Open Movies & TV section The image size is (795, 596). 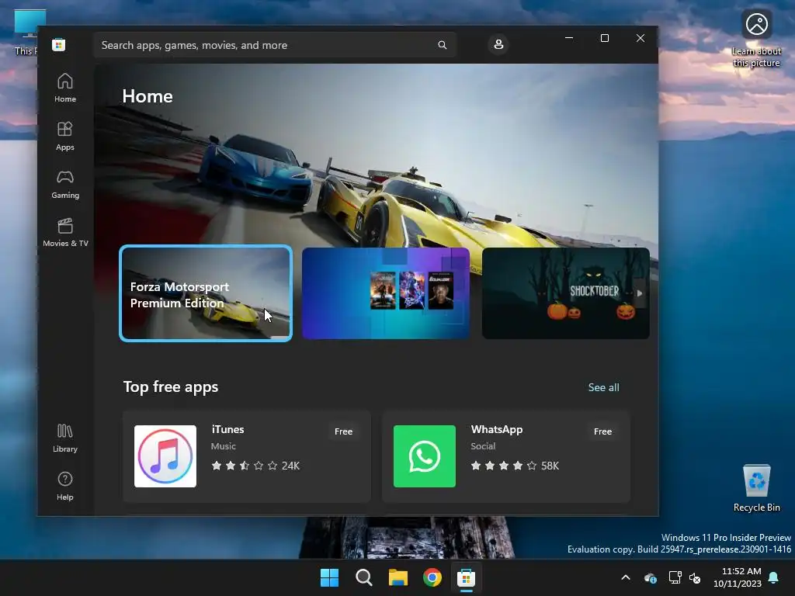(x=65, y=233)
